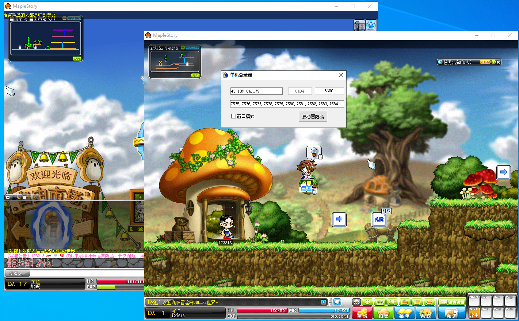The height and width of the screenshot is (321, 519).
Task: Click the WORLD button on front minimap
Action: 192,47
